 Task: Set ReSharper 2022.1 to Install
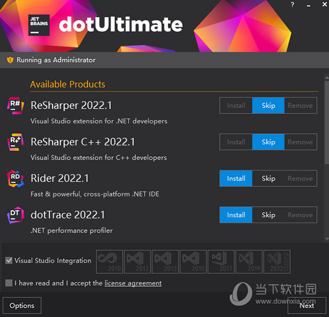click(236, 105)
